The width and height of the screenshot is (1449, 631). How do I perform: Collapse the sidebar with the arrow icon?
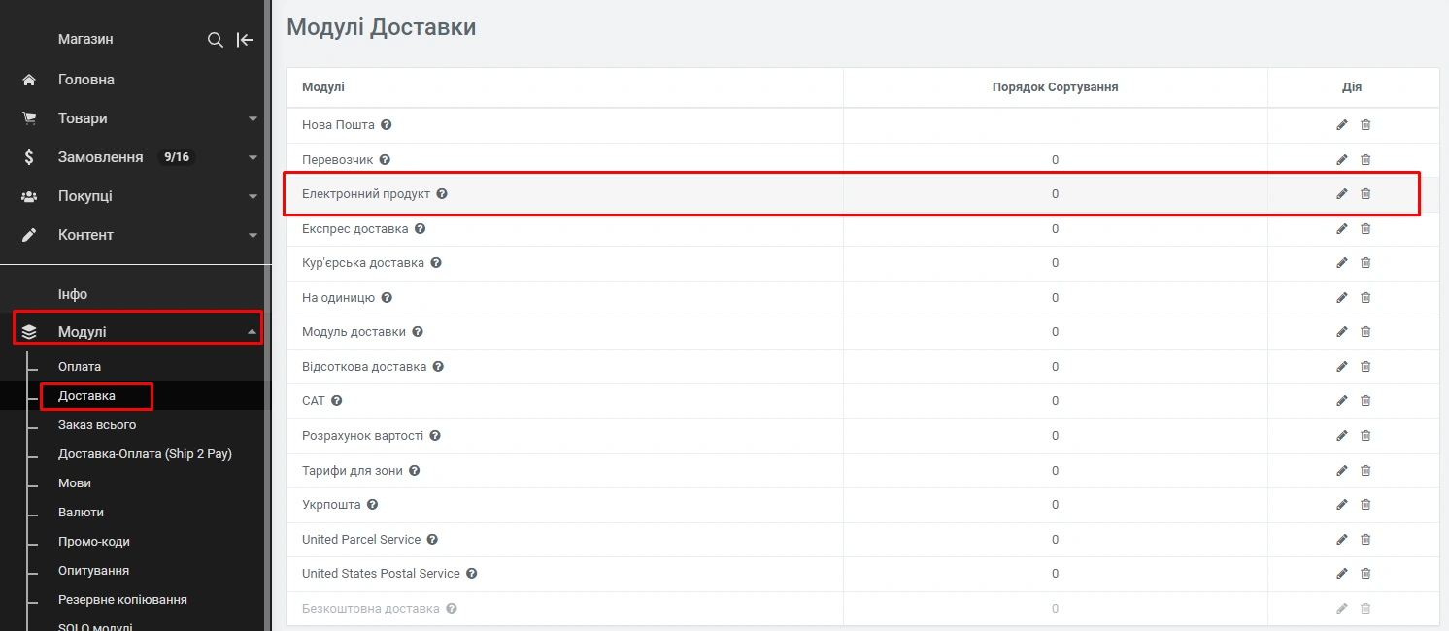[x=246, y=40]
